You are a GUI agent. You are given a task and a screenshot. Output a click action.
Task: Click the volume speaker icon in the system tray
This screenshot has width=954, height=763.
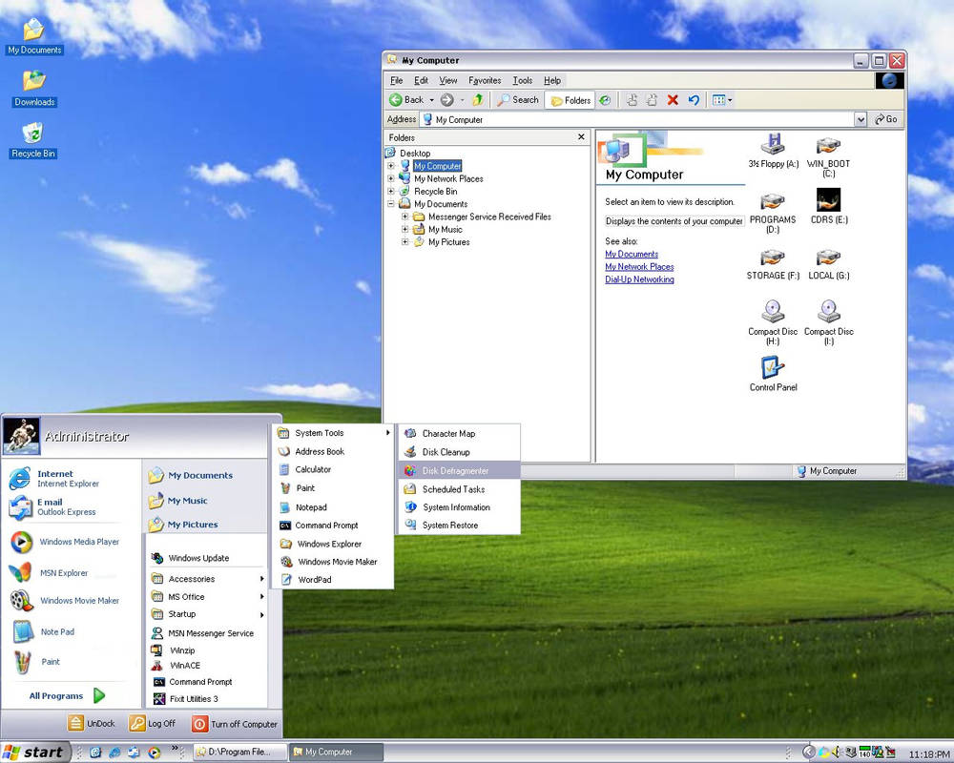(835, 752)
